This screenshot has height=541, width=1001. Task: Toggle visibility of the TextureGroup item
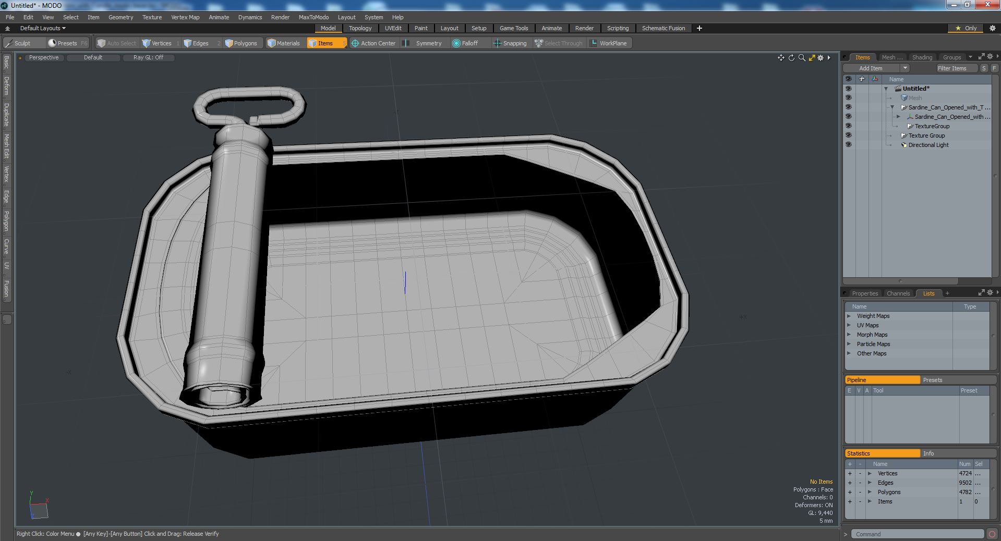pyautogui.click(x=848, y=126)
